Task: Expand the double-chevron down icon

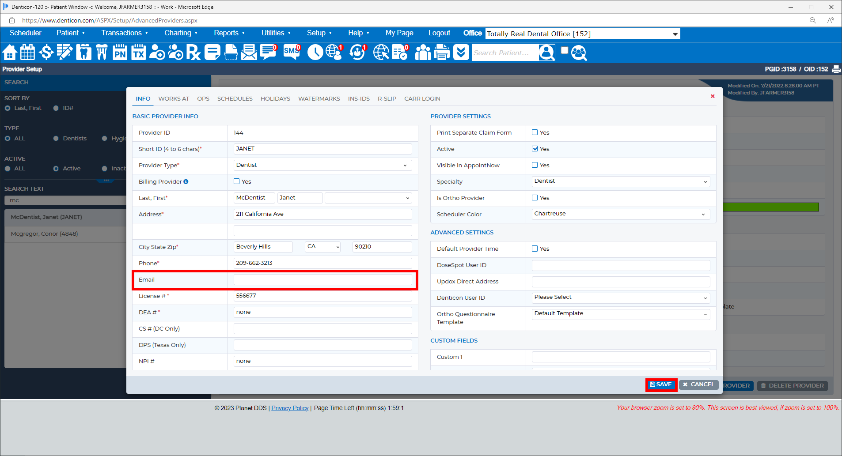Action: tap(461, 53)
